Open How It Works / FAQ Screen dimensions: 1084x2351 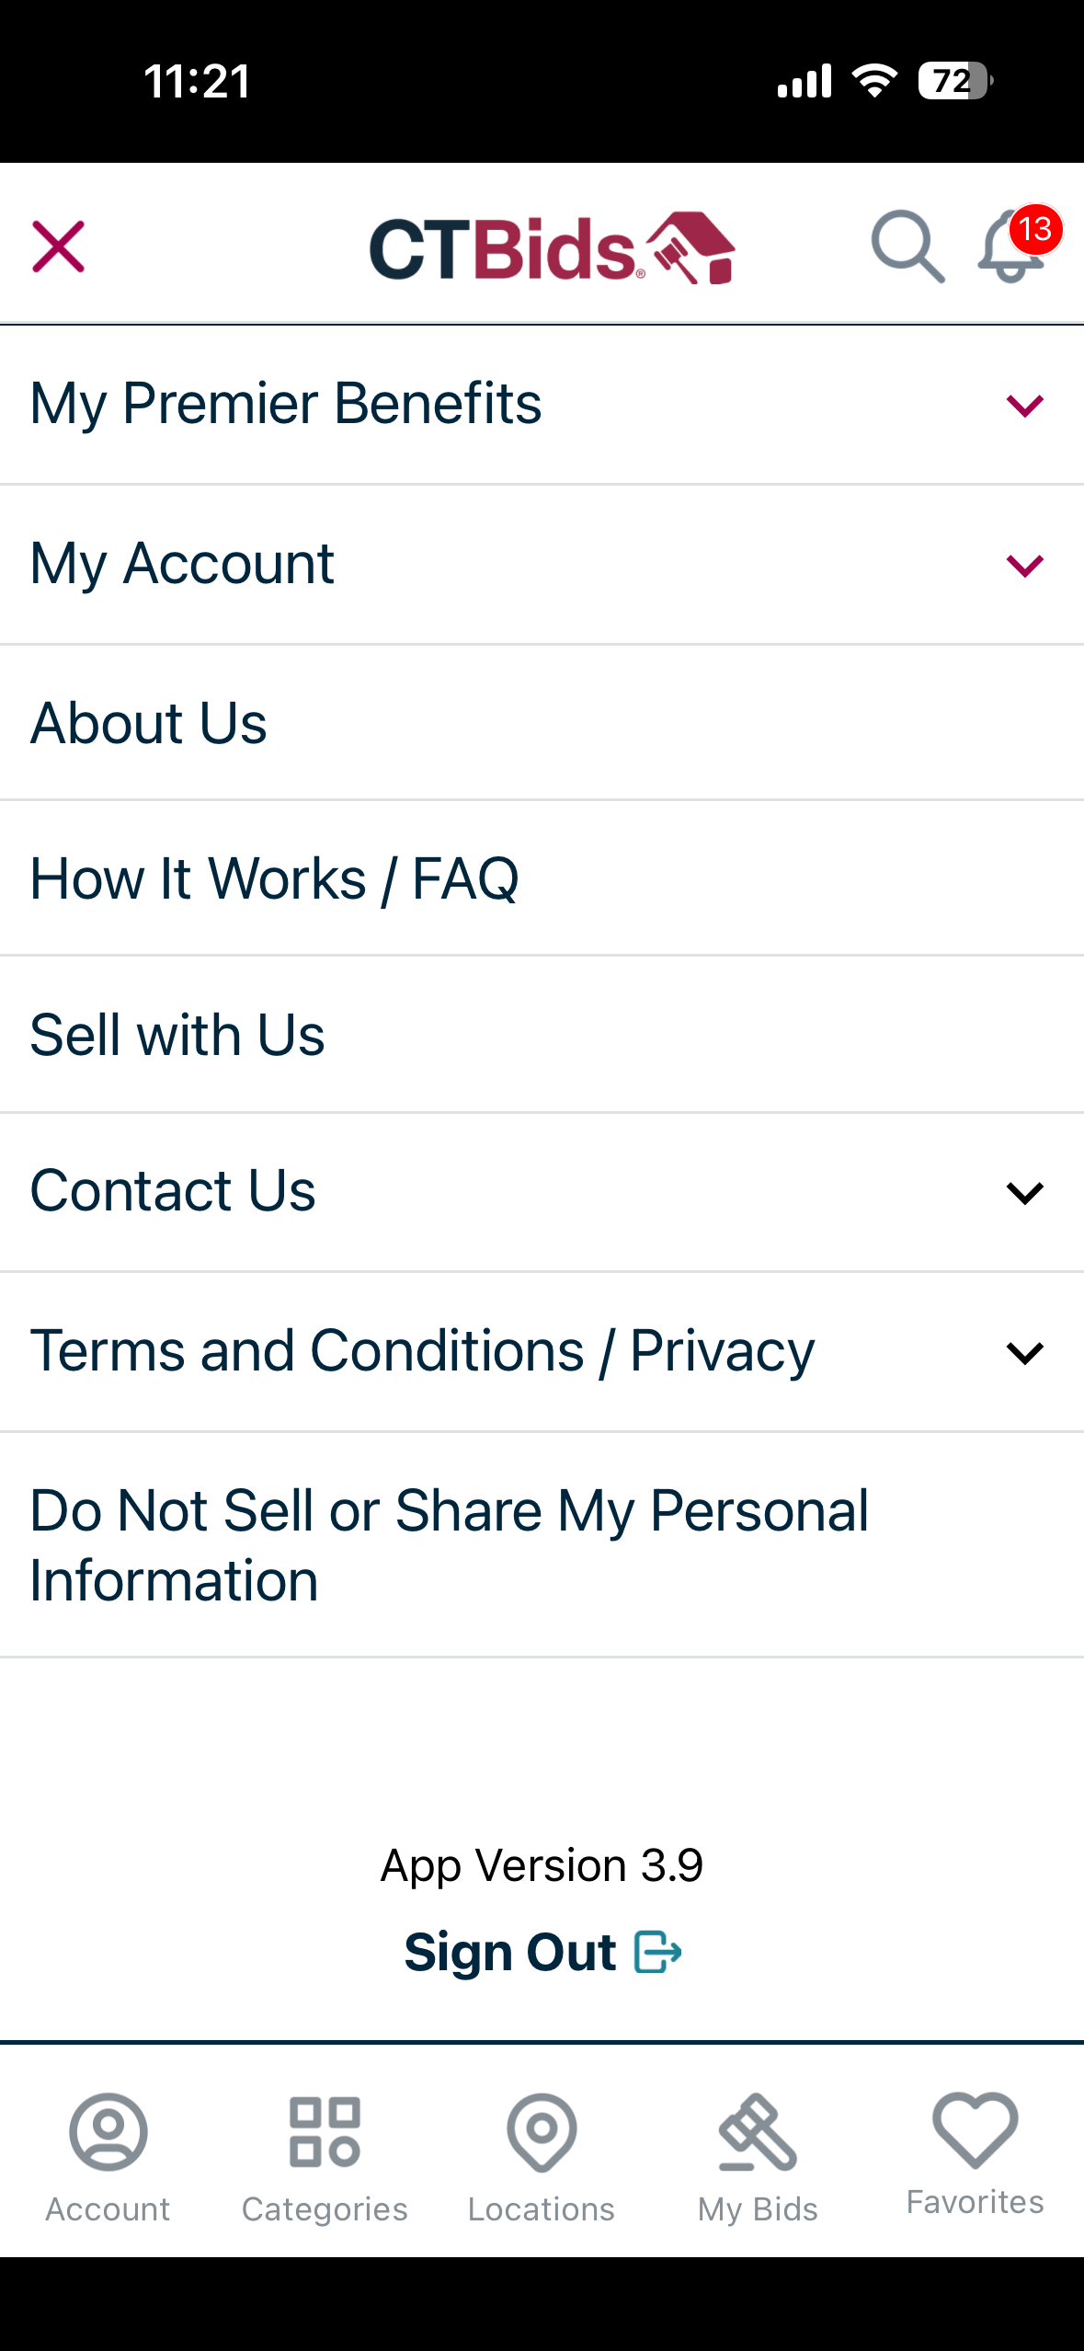click(x=274, y=879)
